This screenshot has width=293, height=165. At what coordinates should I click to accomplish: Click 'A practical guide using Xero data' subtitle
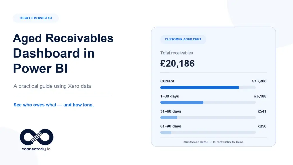coord(52,86)
